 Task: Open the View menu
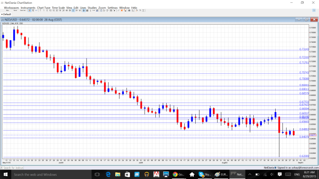pos(69,8)
